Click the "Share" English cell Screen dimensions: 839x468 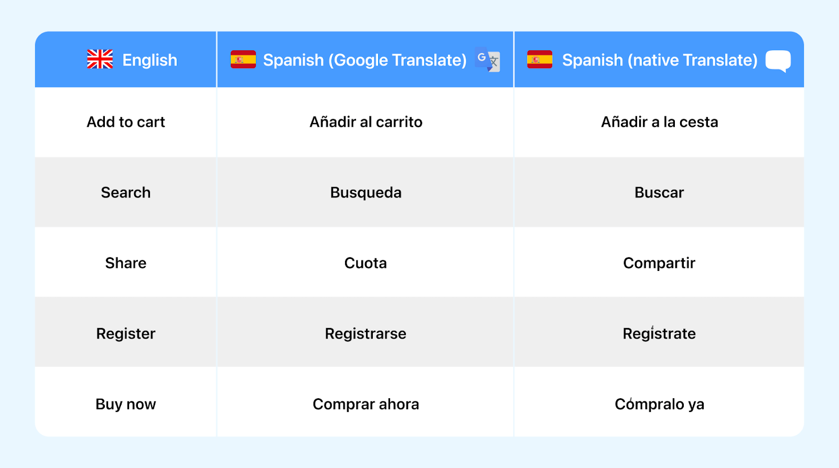point(126,263)
